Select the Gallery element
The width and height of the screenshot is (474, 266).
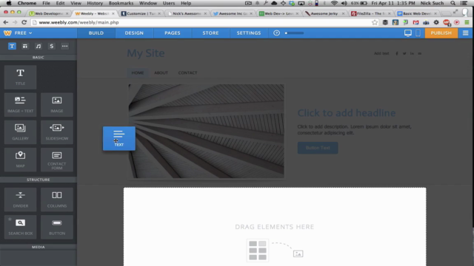click(20, 132)
